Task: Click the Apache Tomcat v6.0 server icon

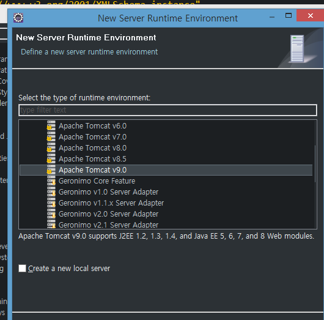Action: [51, 125]
